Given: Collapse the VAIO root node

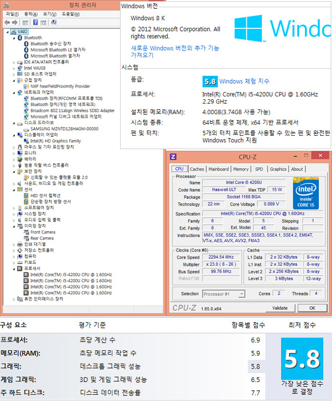Looking at the screenshot, I should [x=7, y=32].
